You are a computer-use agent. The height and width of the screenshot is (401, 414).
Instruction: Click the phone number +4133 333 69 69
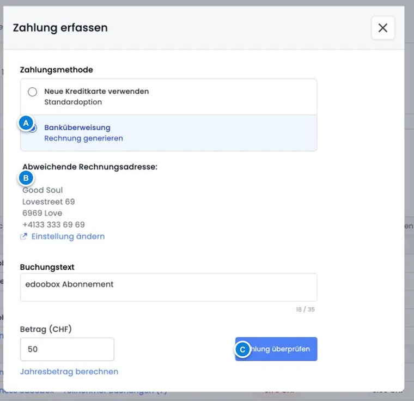coord(53,225)
